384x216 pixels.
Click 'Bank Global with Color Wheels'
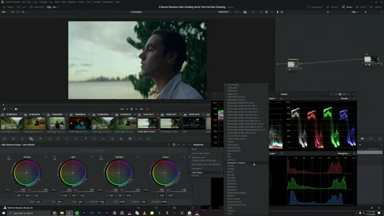click(206, 164)
